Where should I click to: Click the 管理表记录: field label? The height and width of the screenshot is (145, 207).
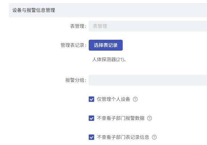point(73,45)
